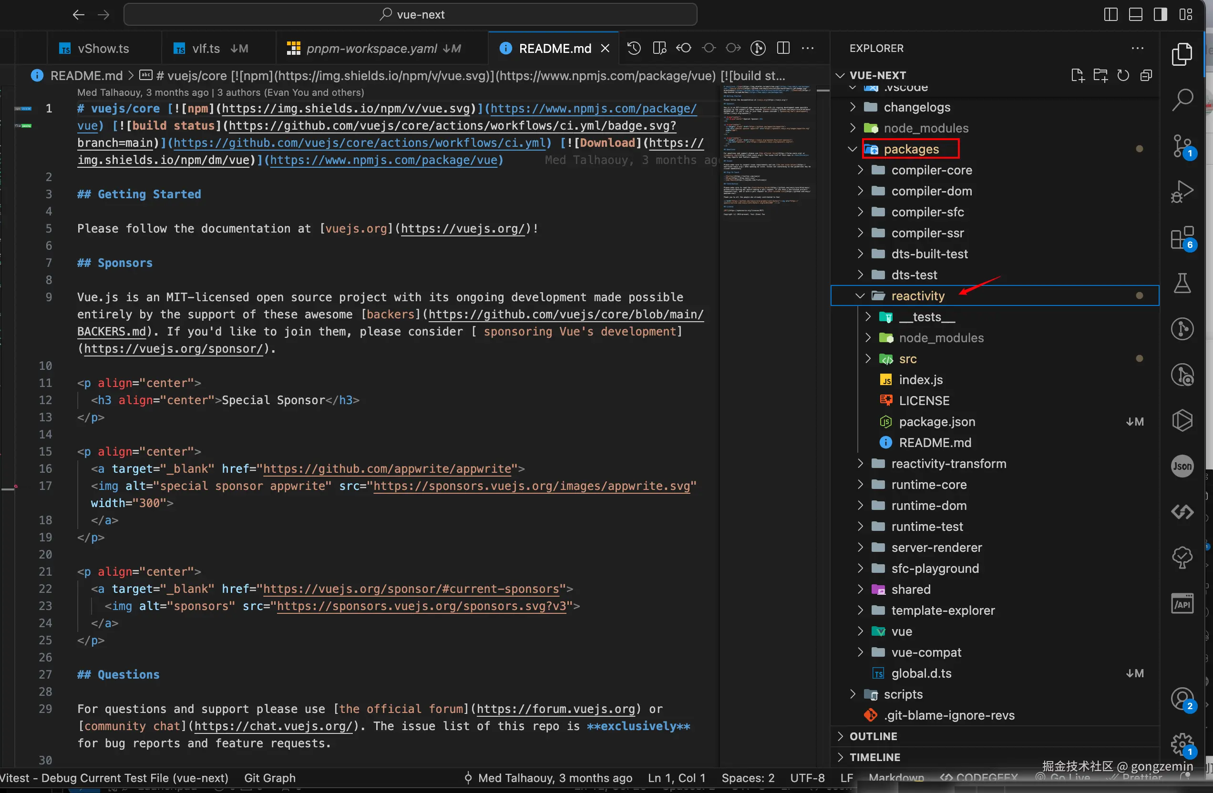1213x793 pixels.
Task: Expand the OUTLINE section
Action: 873,736
